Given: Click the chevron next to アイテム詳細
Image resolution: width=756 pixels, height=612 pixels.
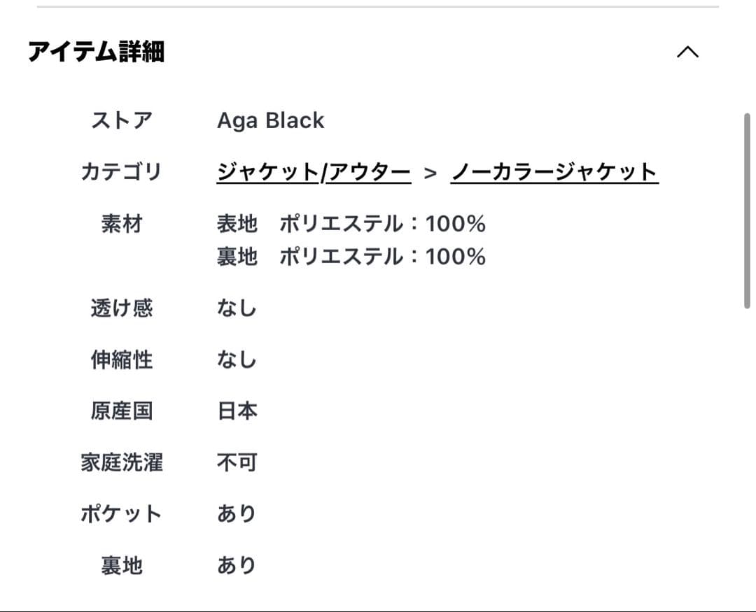Looking at the screenshot, I should pos(688,52).
